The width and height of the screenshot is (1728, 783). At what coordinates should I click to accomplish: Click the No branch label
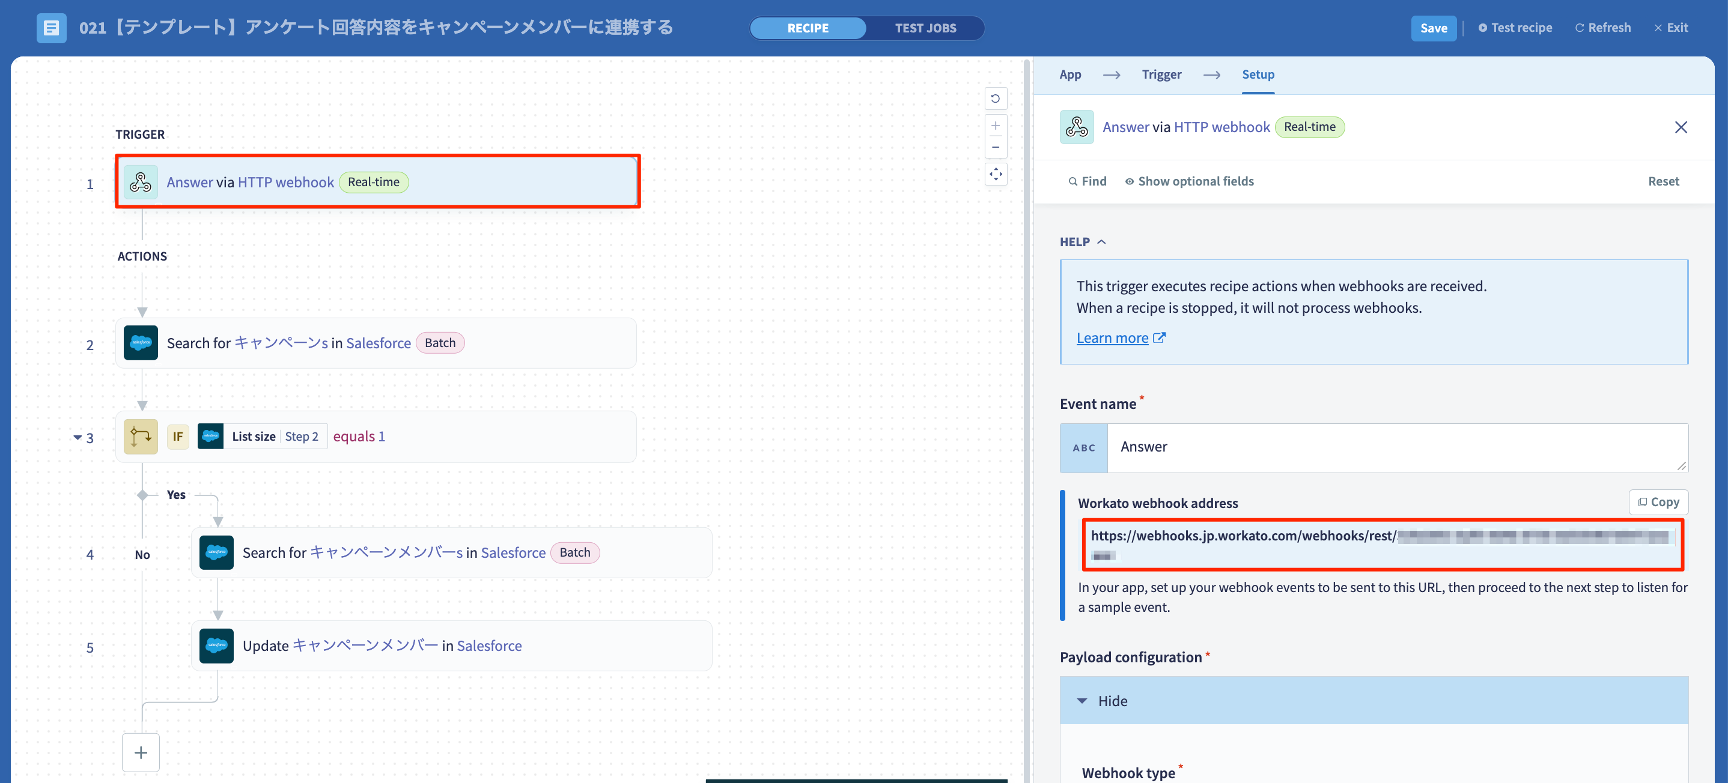(142, 554)
